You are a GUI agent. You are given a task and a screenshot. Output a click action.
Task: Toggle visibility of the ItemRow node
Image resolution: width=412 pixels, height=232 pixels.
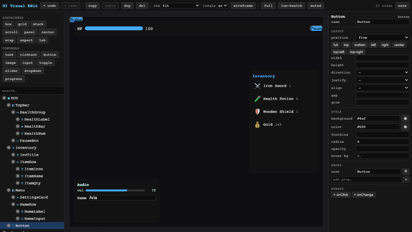tap(13, 162)
